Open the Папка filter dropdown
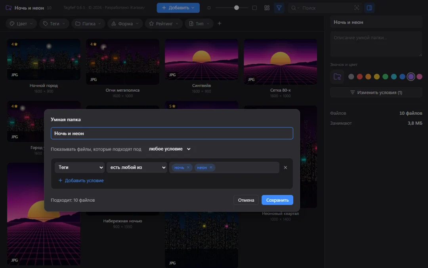The image size is (428, 268). click(88, 23)
